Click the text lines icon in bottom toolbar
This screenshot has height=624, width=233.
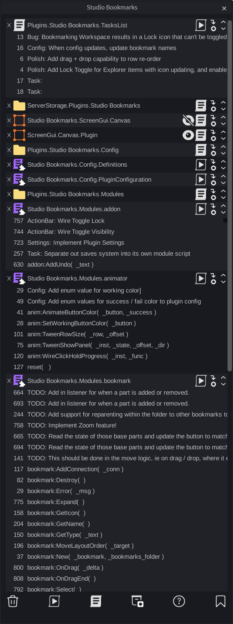point(96,601)
